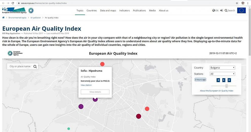Click the European Environment Agency map logo
This screenshot has height=132, width=251.
tap(15, 53)
